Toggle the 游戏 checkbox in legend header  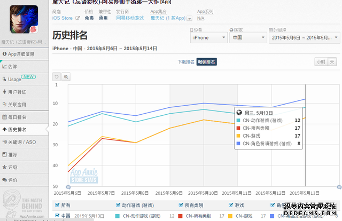231,205
